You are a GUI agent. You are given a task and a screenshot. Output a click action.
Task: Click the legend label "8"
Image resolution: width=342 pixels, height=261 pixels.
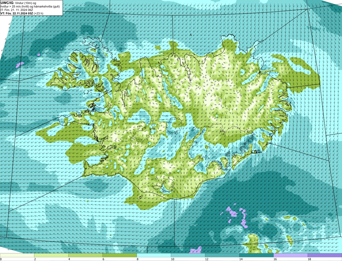click(138, 259)
